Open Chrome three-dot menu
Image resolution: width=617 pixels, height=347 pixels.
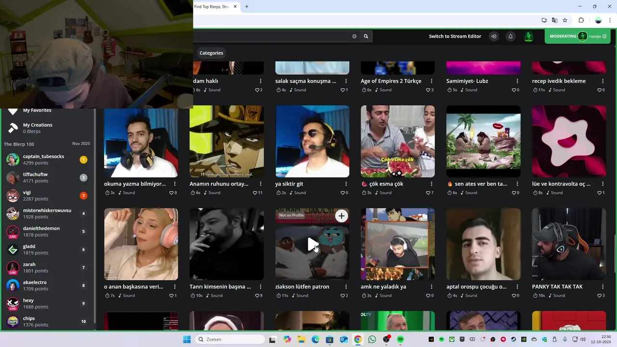coord(610,20)
